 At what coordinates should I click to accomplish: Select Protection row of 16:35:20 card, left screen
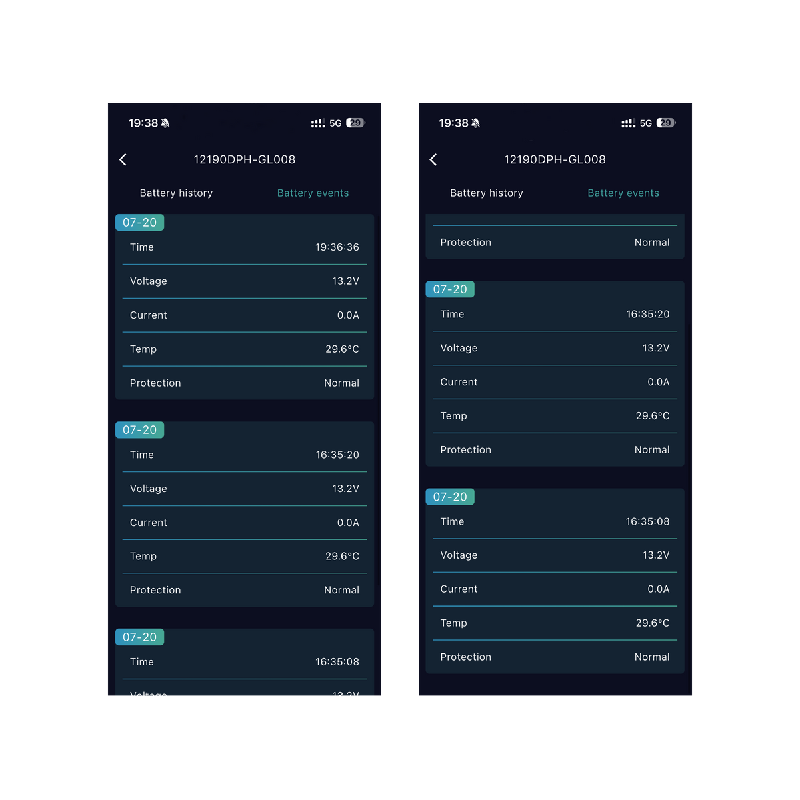[x=245, y=590]
